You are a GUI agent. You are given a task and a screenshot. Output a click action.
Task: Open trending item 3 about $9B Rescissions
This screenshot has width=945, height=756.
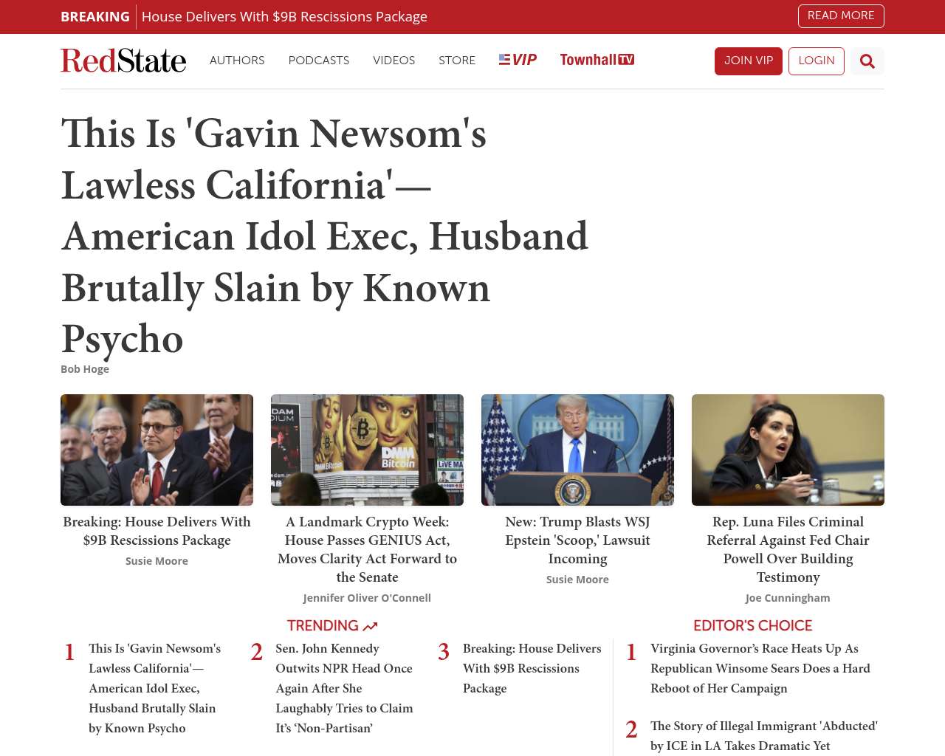click(532, 668)
